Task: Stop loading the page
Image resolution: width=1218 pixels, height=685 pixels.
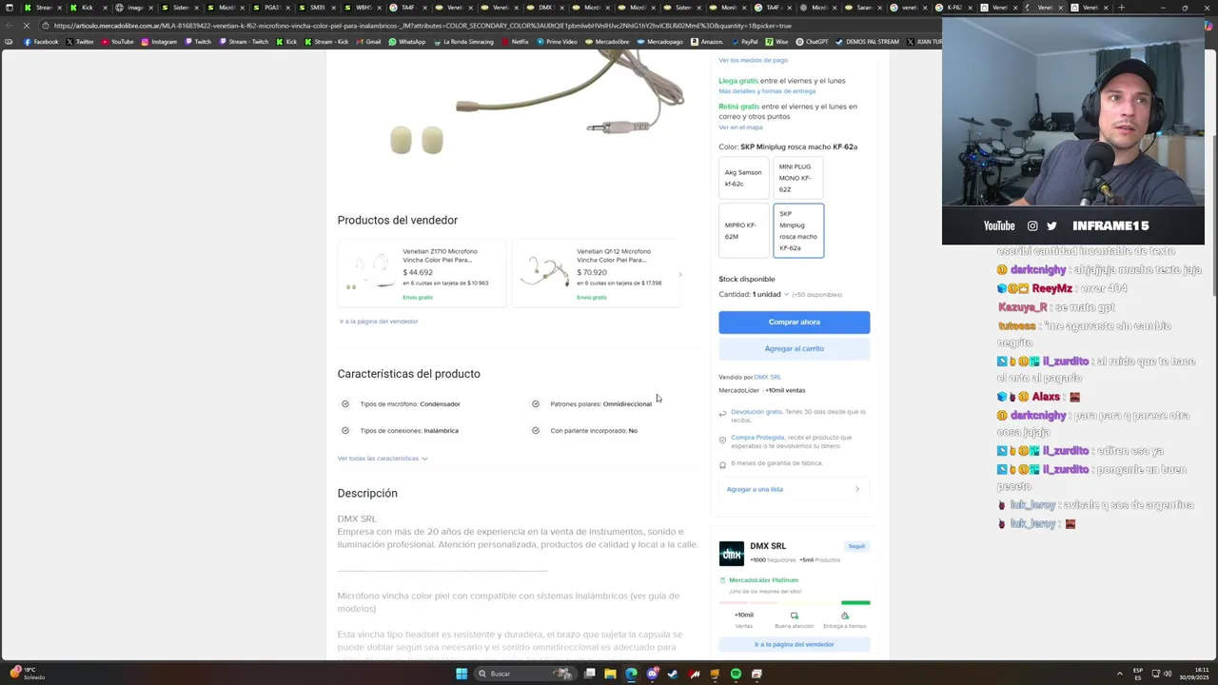Action: [x=27, y=26]
